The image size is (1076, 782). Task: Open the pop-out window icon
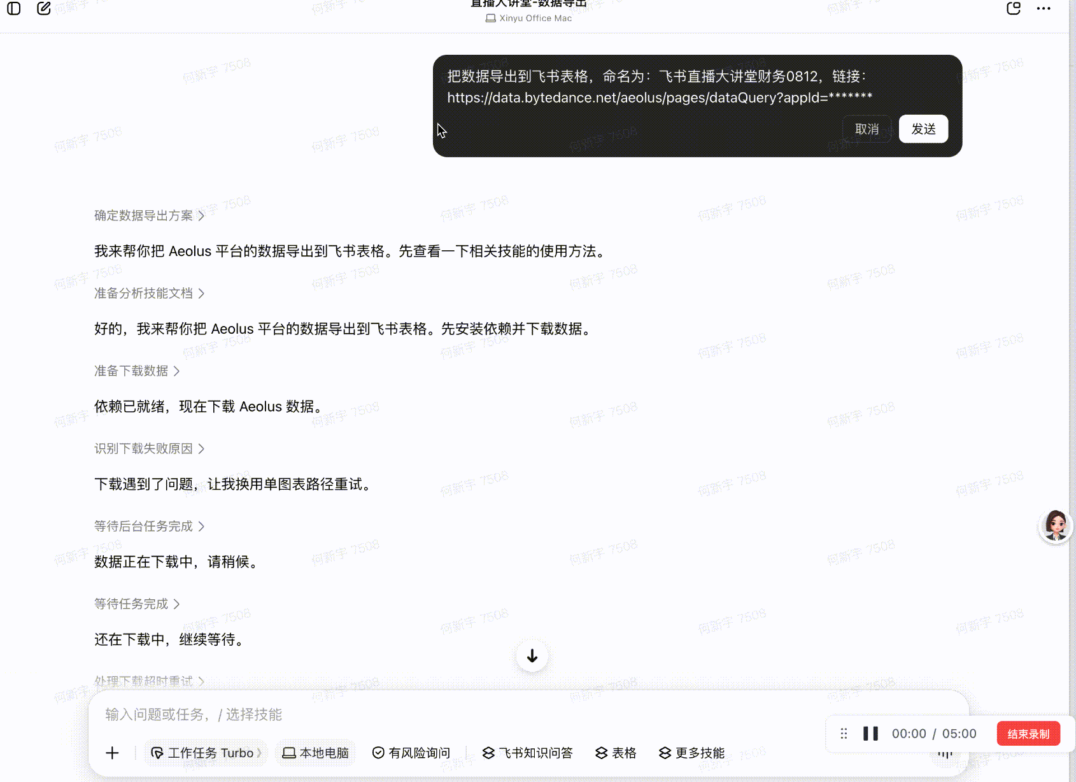tap(1014, 9)
